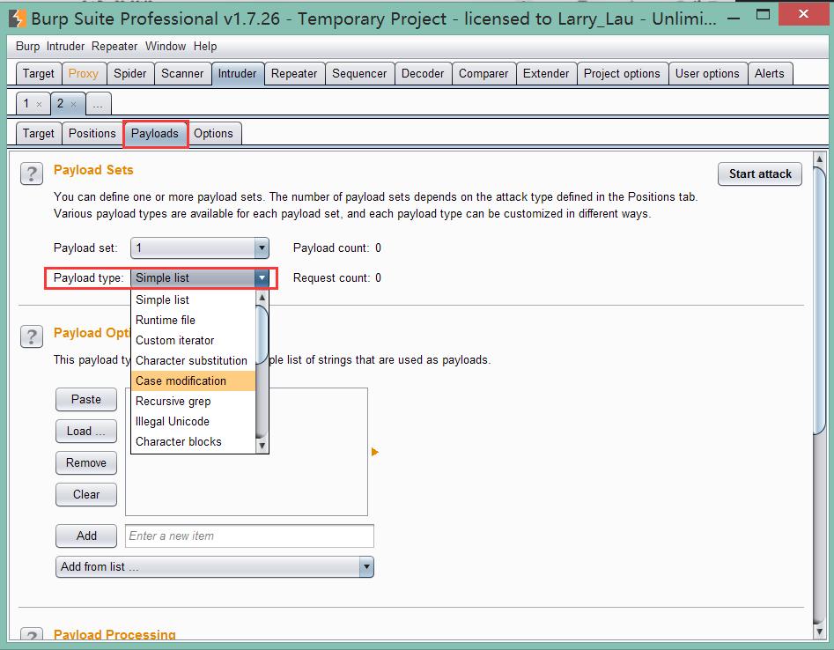The height and width of the screenshot is (650, 834).
Task: Switch to the main Repeater tab
Action: click(x=294, y=73)
